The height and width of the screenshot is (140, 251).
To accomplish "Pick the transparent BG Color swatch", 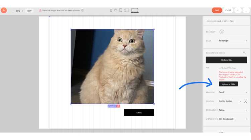I will tap(222, 32).
